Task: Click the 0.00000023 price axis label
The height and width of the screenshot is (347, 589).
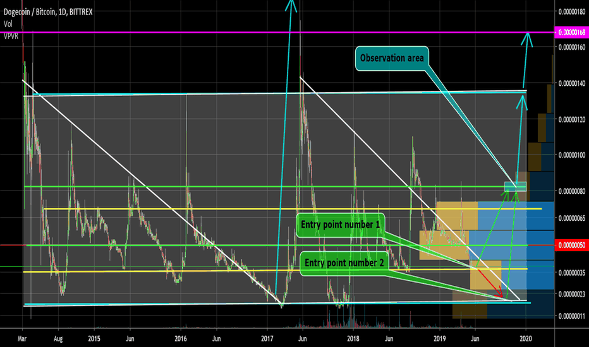Action: click(x=572, y=294)
